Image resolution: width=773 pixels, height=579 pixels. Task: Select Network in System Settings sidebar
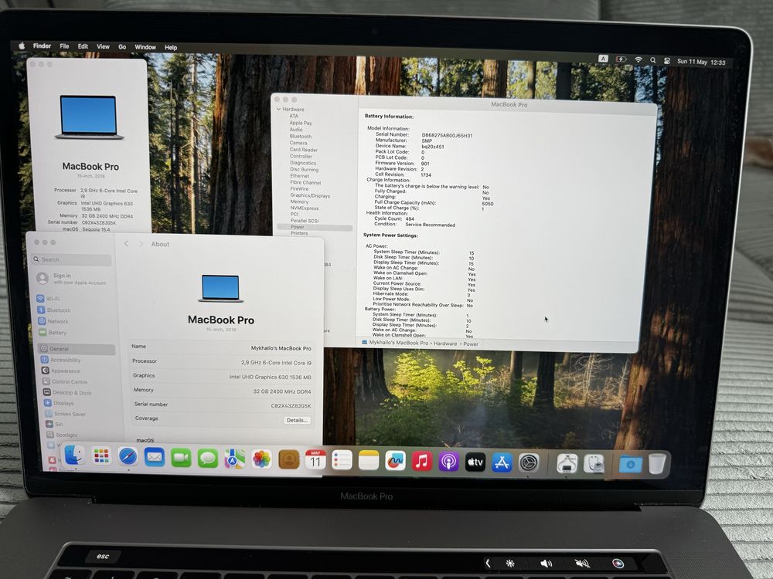tap(53, 321)
